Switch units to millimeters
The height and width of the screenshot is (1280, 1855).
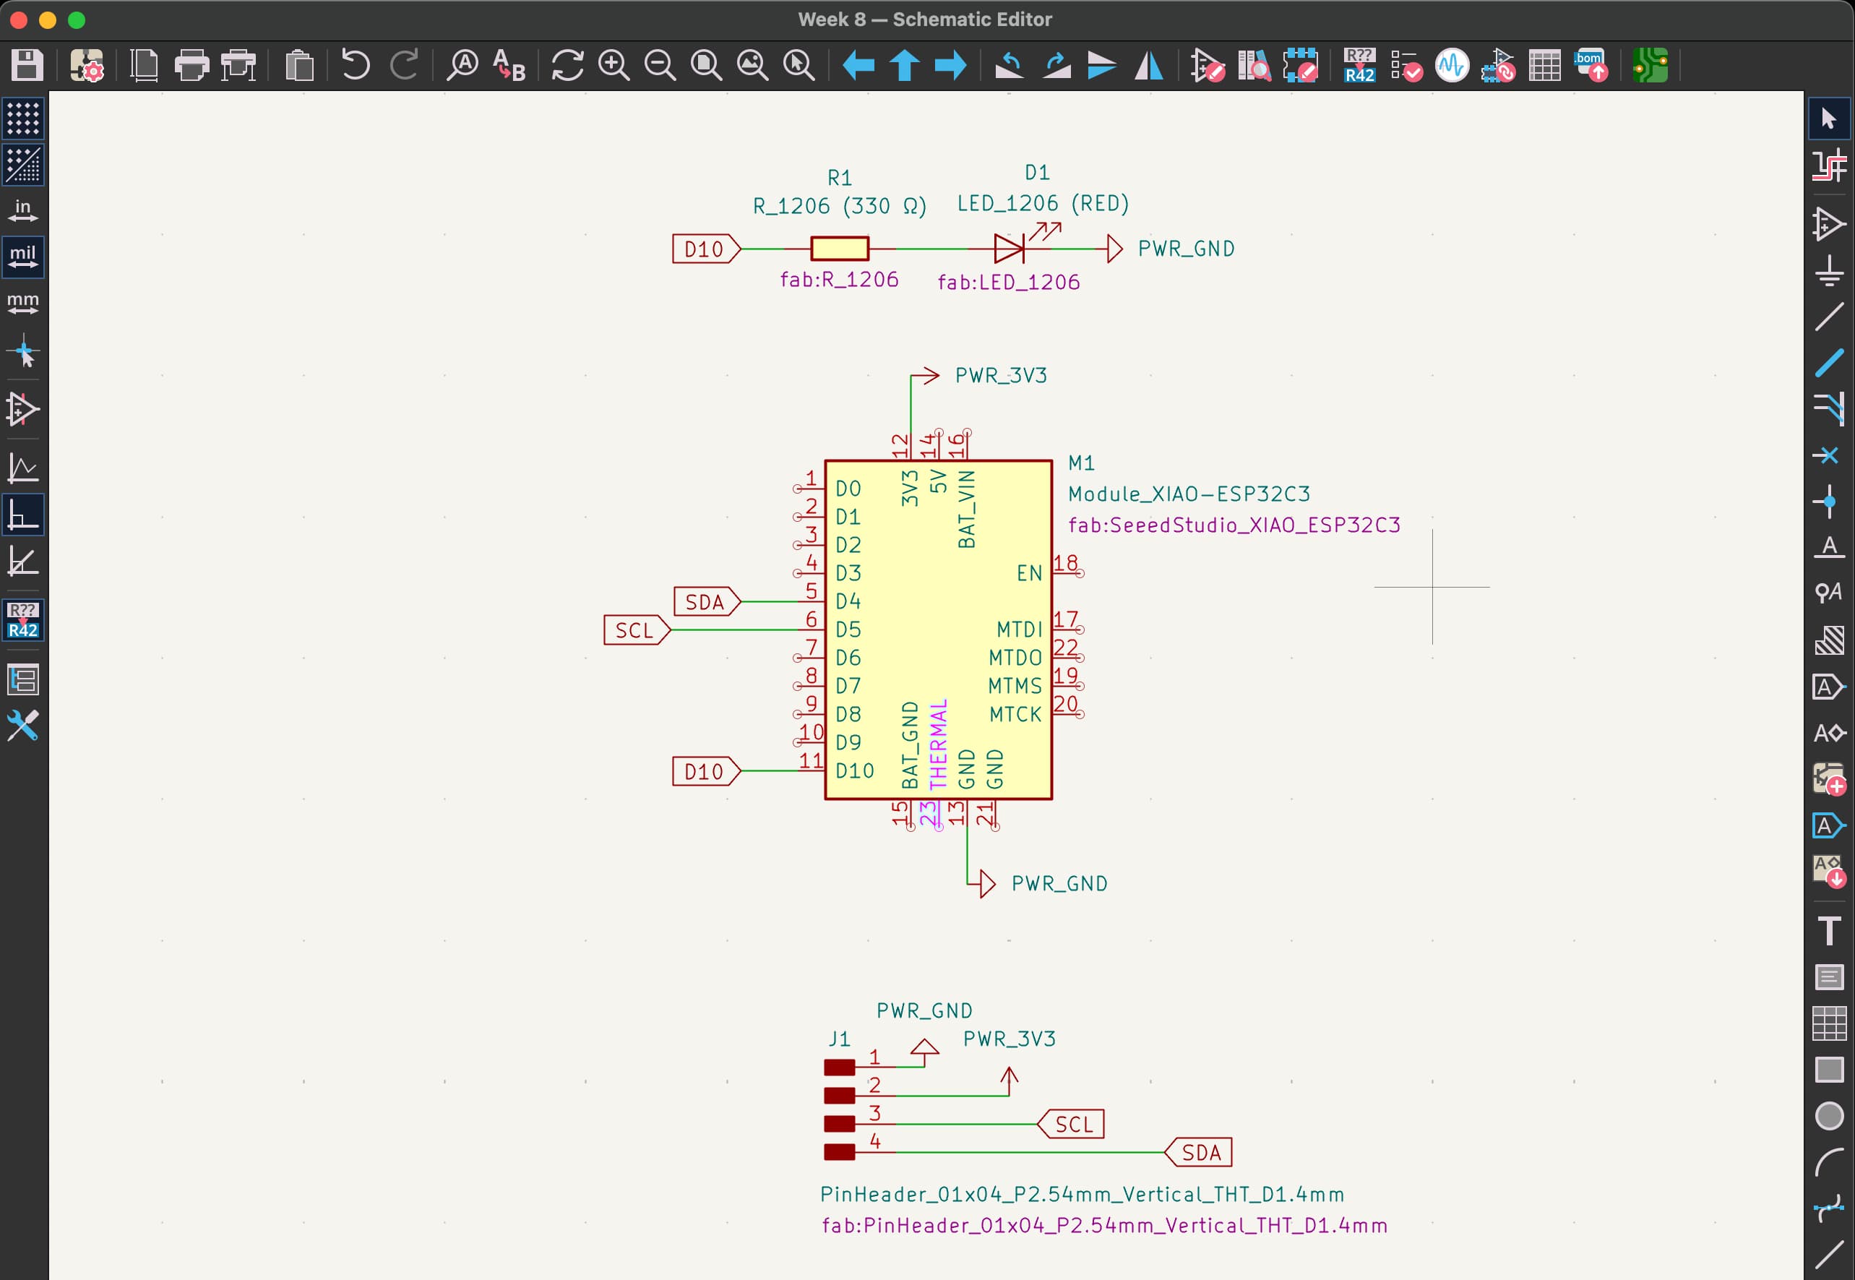tap(23, 303)
